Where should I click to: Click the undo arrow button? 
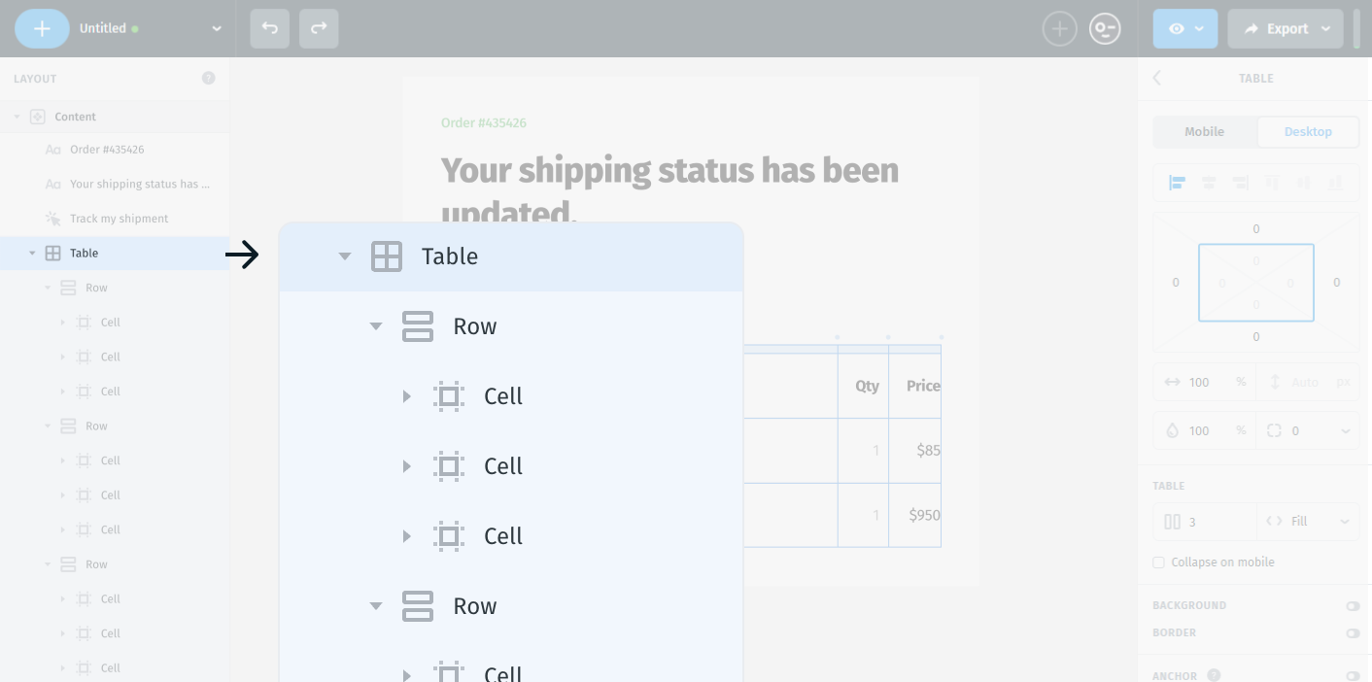(270, 29)
